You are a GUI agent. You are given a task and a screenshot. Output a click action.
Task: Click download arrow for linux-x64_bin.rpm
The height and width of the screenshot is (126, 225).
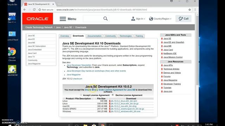[x=110, y=101]
